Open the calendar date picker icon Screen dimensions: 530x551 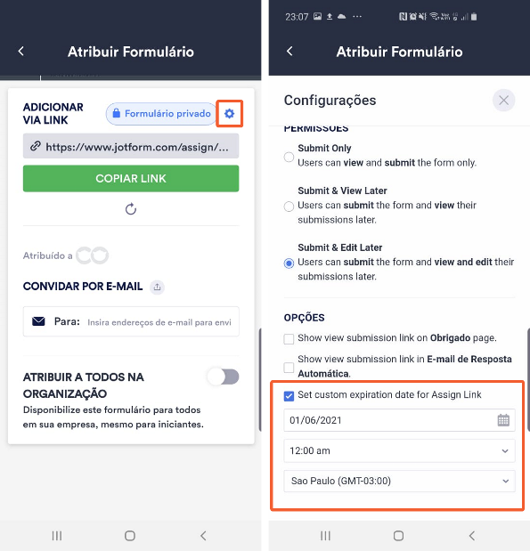[503, 420]
